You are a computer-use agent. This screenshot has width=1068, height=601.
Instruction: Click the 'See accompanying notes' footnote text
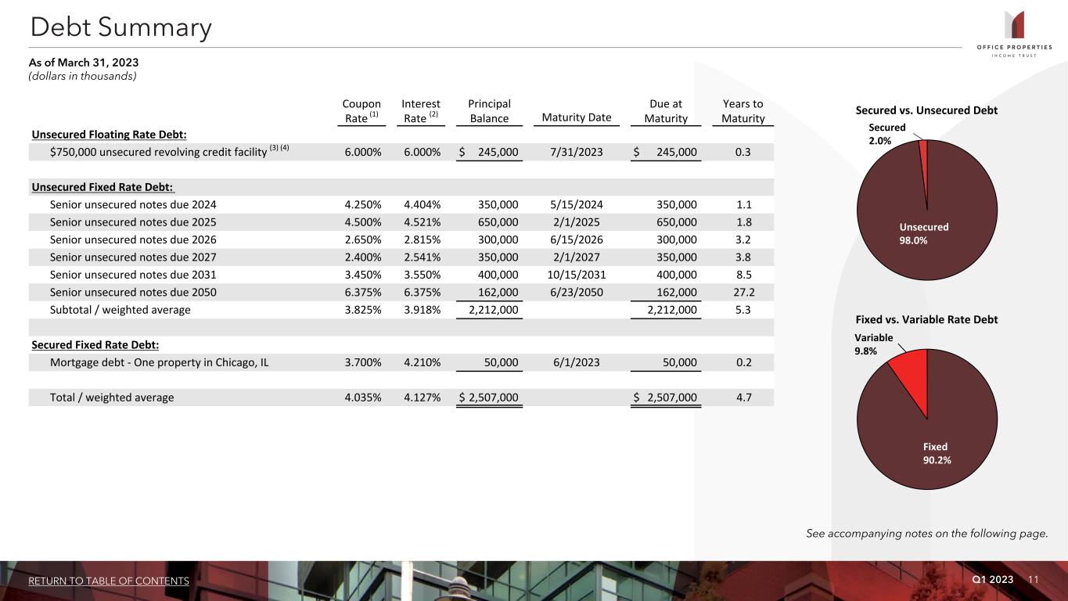click(x=926, y=534)
